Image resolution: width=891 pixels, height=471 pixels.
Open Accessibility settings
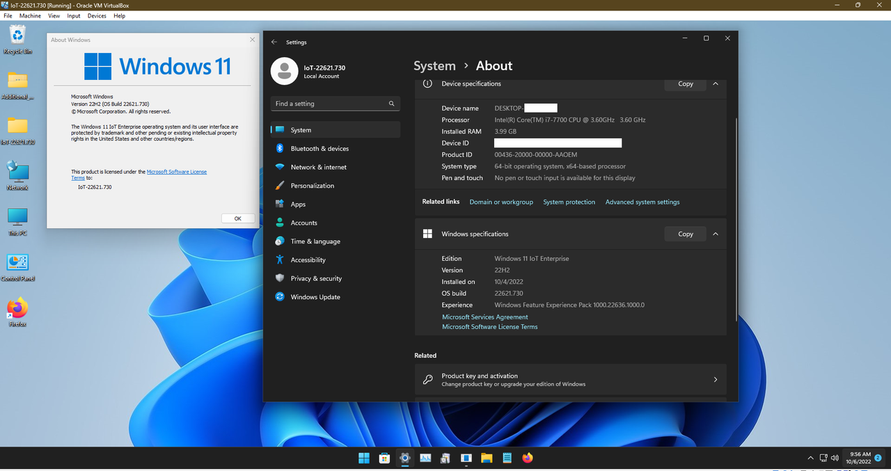(336, 260)
